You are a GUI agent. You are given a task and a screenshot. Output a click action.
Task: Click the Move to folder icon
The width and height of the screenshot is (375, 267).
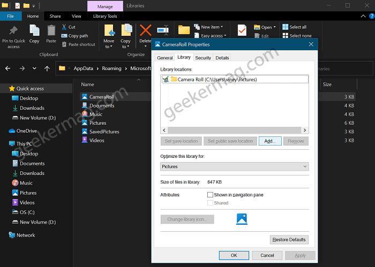point(109,30)
